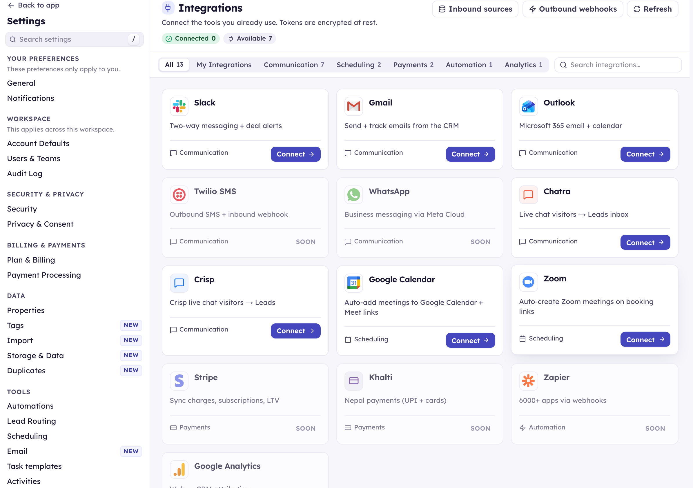Viewport: 693px width, 488px height.
Task: Open Security settings
Action: [22, 209]
